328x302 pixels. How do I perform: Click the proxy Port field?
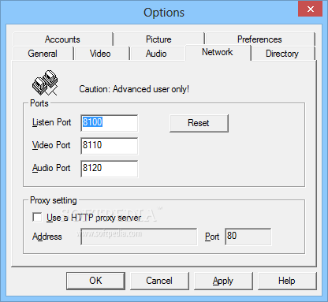point(248,237)
